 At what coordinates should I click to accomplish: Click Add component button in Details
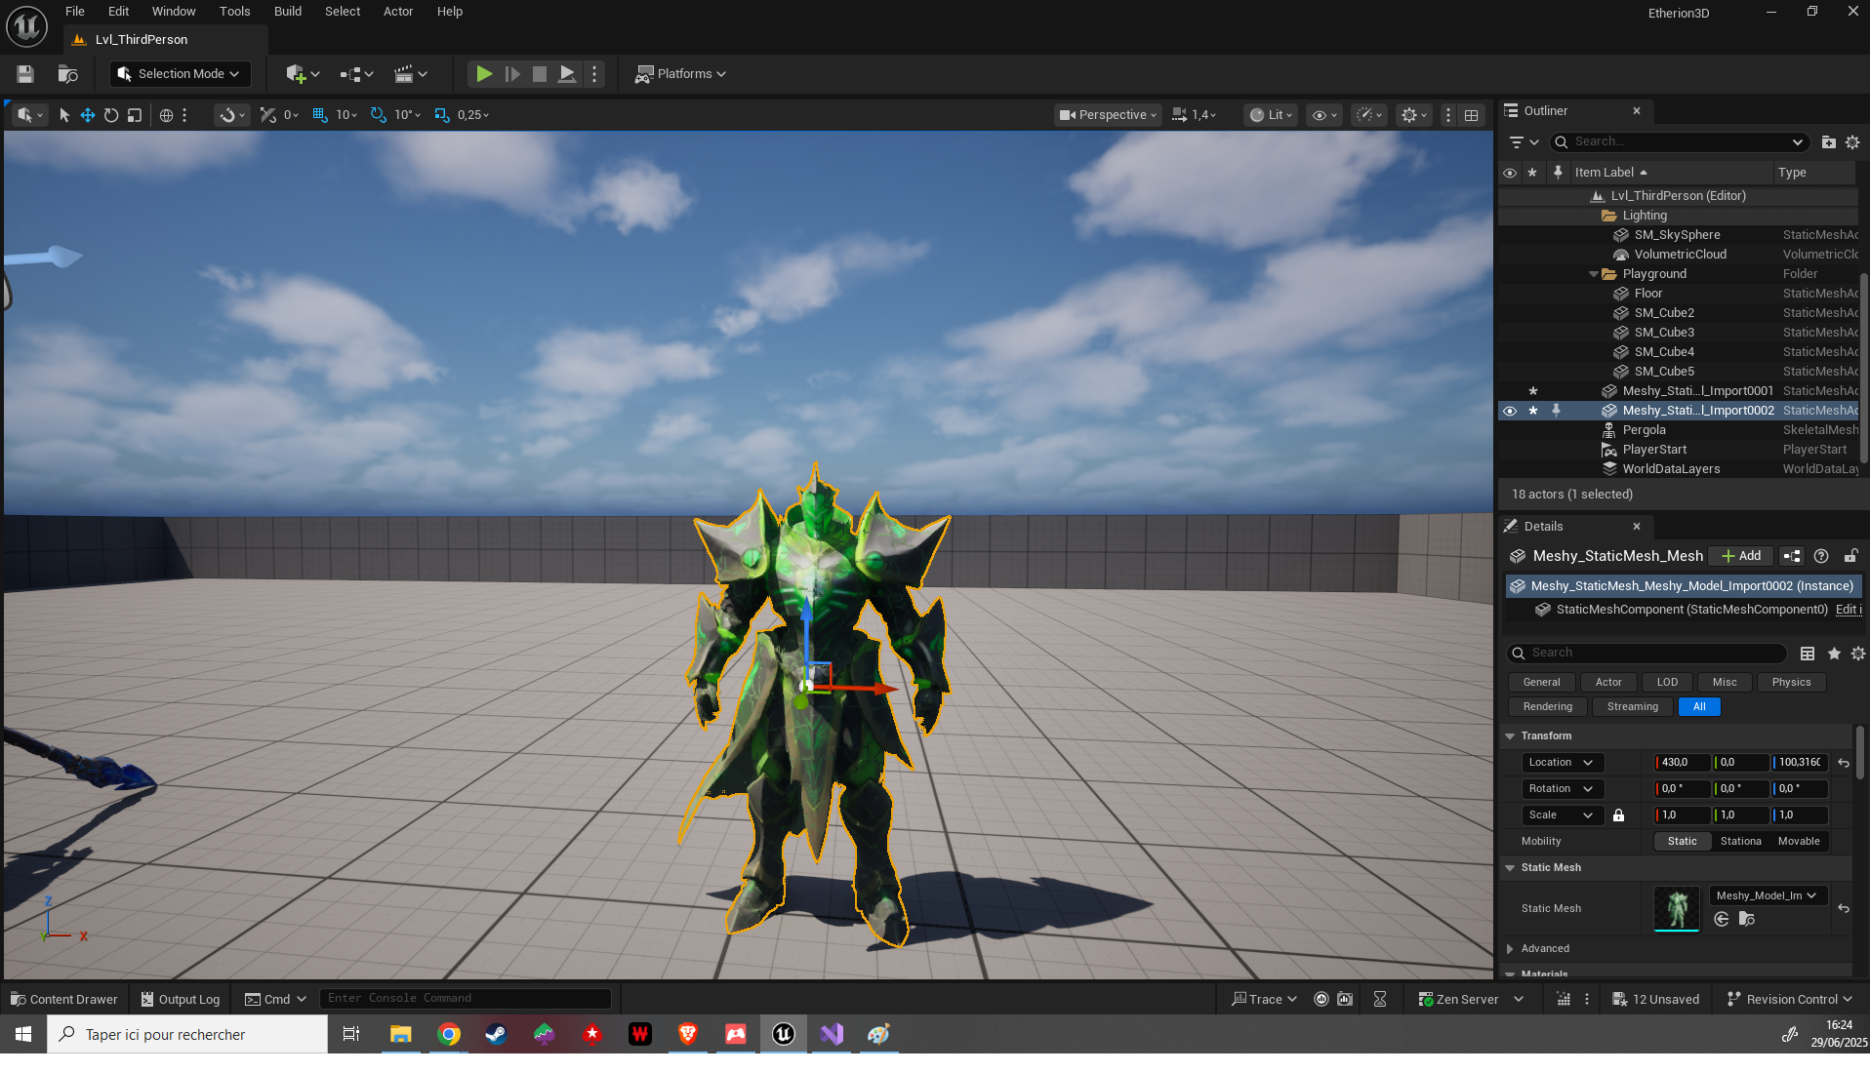pos(1742,556)
